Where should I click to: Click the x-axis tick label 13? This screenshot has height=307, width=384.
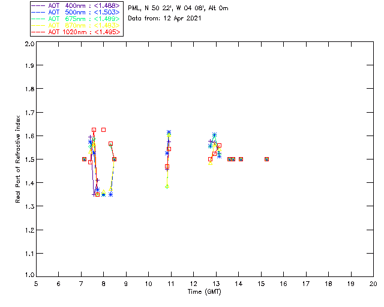[x=216, y=284]
